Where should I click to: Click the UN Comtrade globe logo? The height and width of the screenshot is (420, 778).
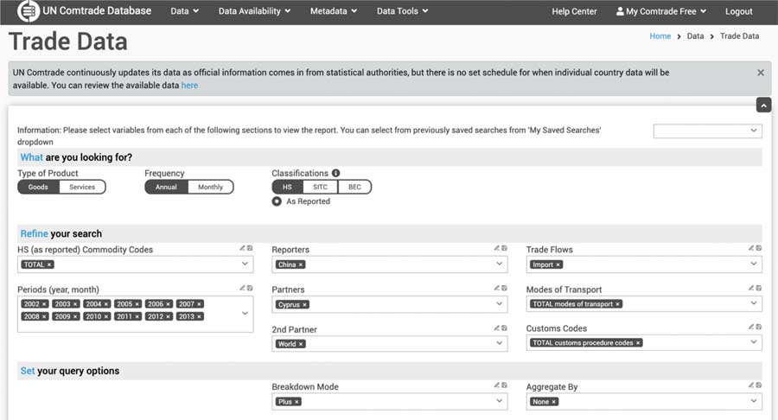(29, 11)
